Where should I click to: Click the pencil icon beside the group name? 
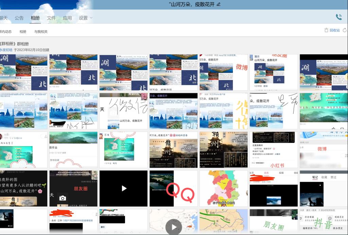pyautogui.click(x=219, y=4)
